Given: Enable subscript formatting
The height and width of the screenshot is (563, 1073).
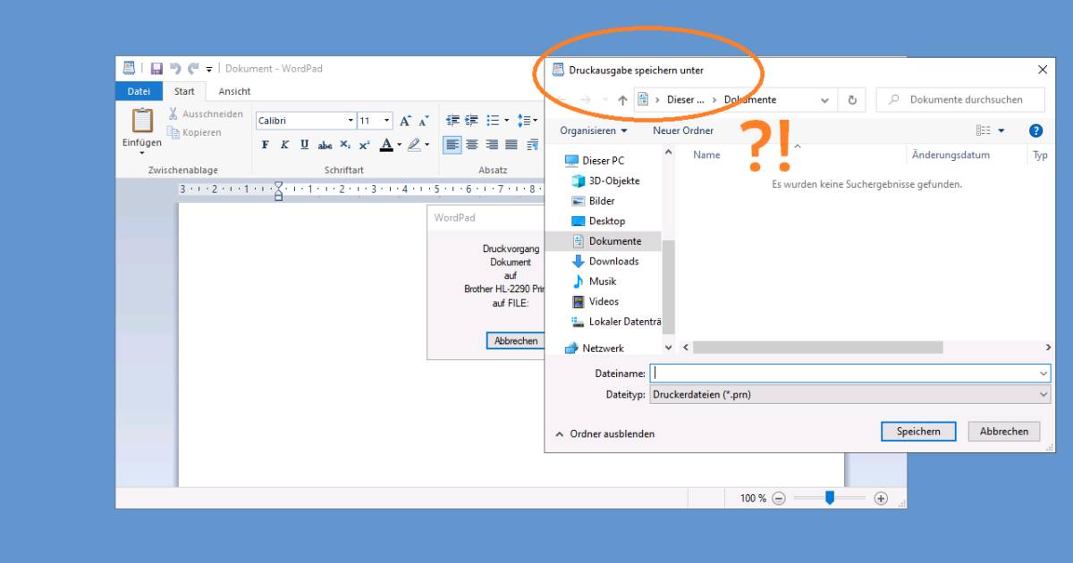Looking at the screenshot, I should point(344,144).
